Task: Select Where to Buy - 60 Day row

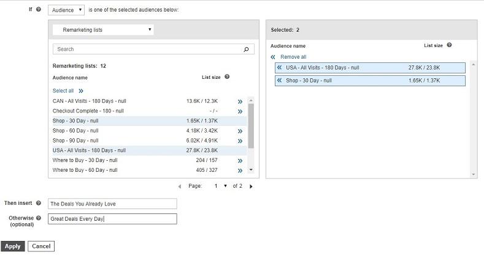Action: 150,170
